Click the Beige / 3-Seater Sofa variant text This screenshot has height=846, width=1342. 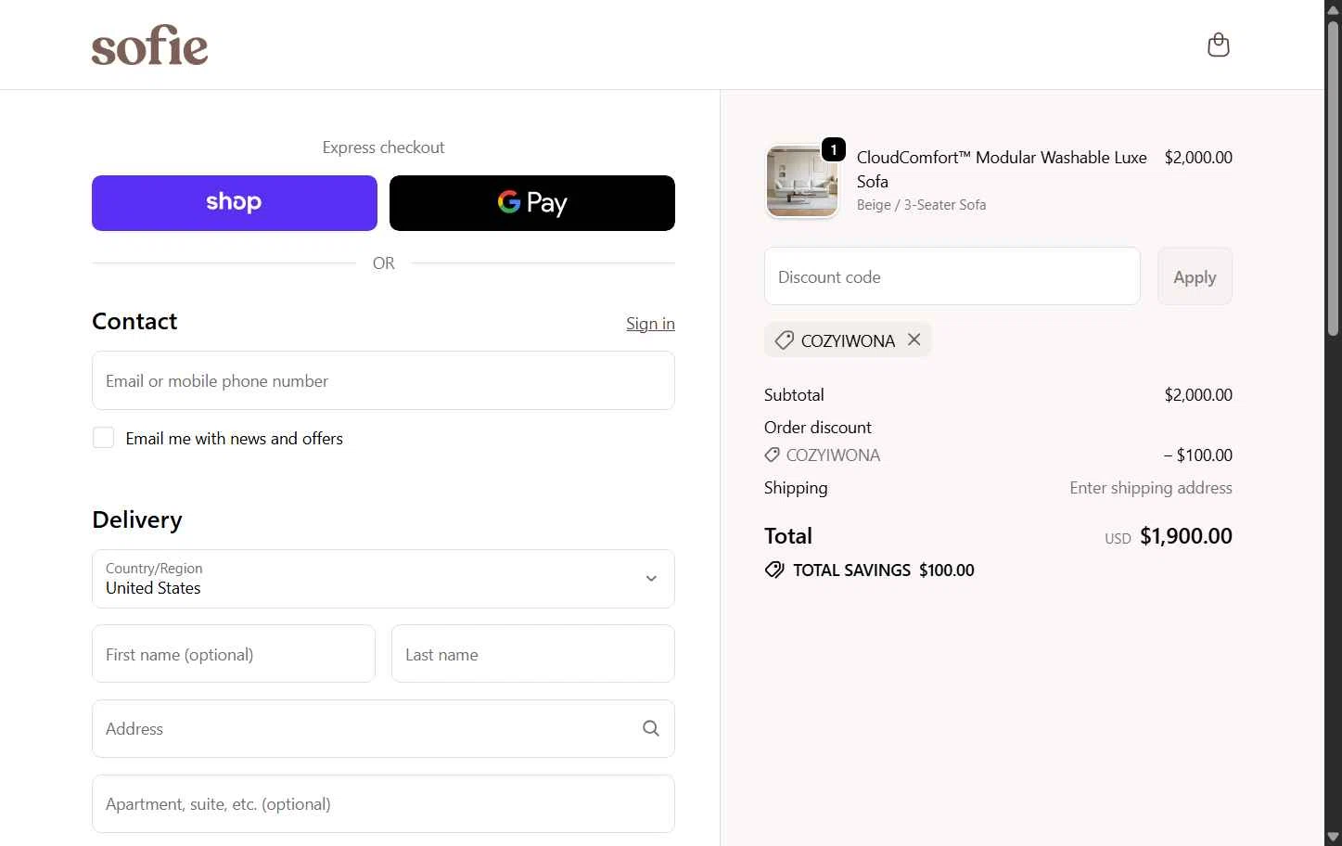(x=921, y=205)
